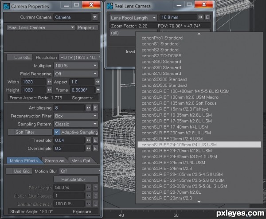Click the Segments:... button
Image resolution: width=266 pixels, height=219 pixels.
(x=84, y=98)
